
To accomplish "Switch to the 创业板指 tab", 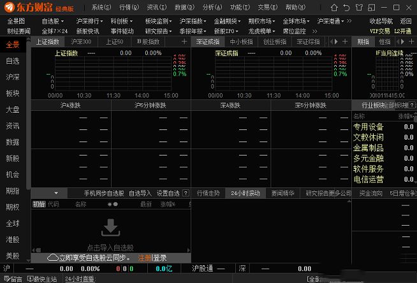I will 274,41.
